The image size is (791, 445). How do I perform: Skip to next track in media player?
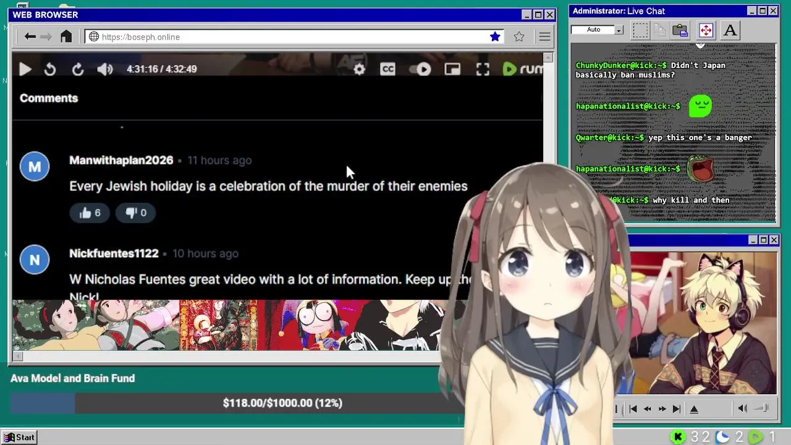677,409
